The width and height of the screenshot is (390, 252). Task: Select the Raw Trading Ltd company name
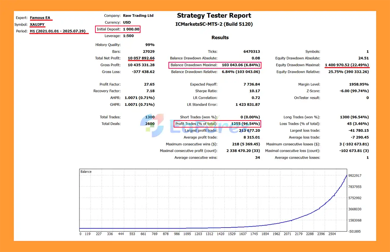click(x=138, y=16)
